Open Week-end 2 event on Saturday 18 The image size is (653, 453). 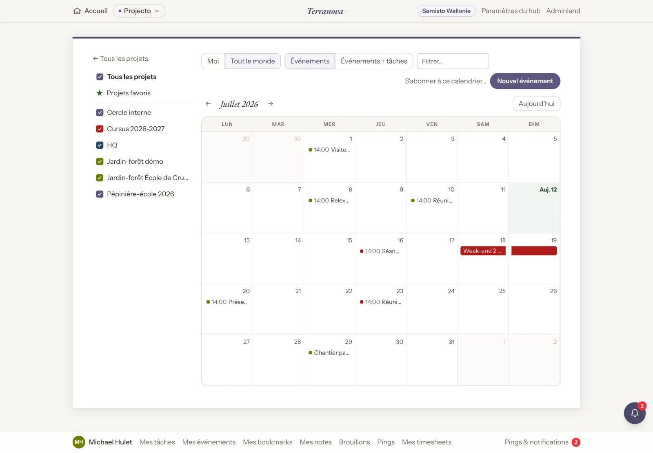click(483, 251)
